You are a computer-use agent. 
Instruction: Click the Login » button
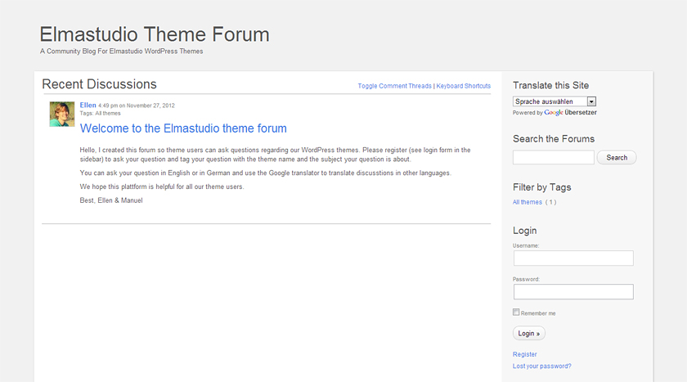(529, 334)
